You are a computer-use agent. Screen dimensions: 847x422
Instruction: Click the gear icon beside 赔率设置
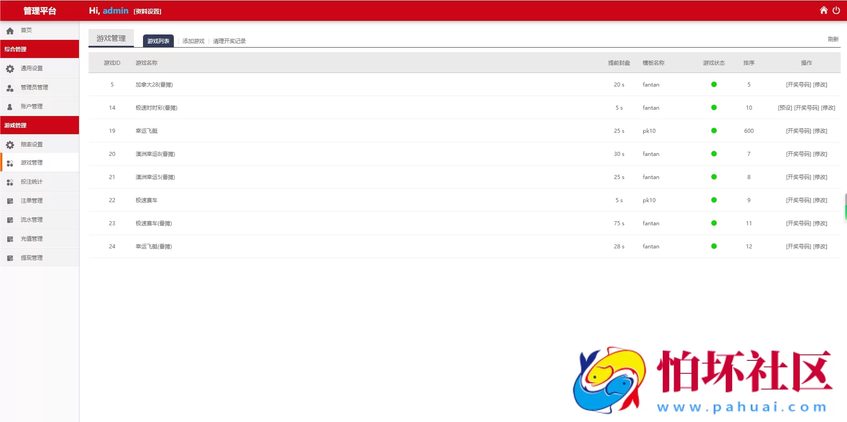(x=10, y=145)
